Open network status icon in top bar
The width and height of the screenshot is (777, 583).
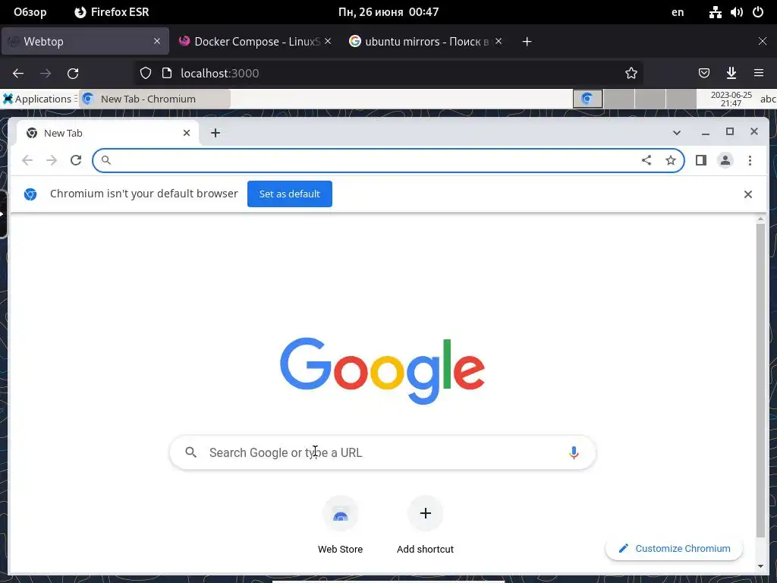(715, 12)
